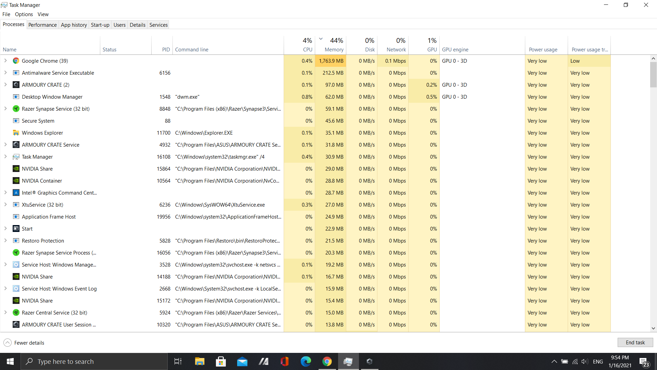Open File Explorer from the taskbar
Image resolution: width=657 pixels, height=370 pixels.
point(199,361)
